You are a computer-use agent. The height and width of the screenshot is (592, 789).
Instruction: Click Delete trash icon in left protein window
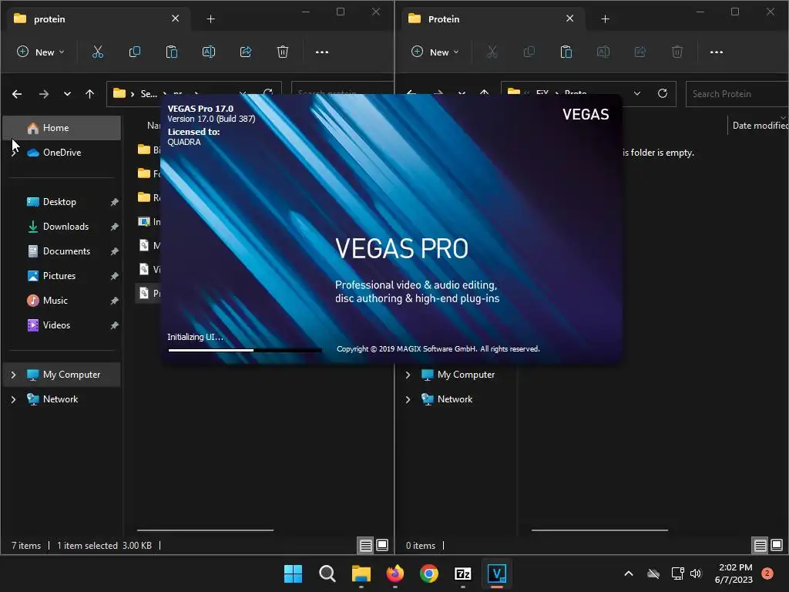[283, 52]
